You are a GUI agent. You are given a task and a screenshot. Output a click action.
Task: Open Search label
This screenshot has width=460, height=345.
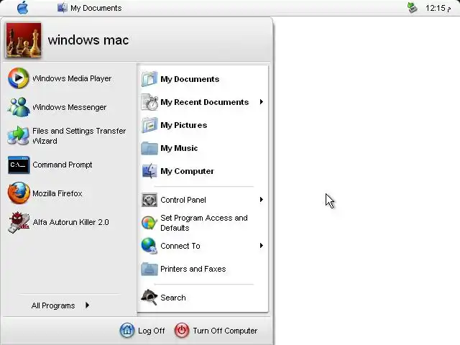[173, 298]
